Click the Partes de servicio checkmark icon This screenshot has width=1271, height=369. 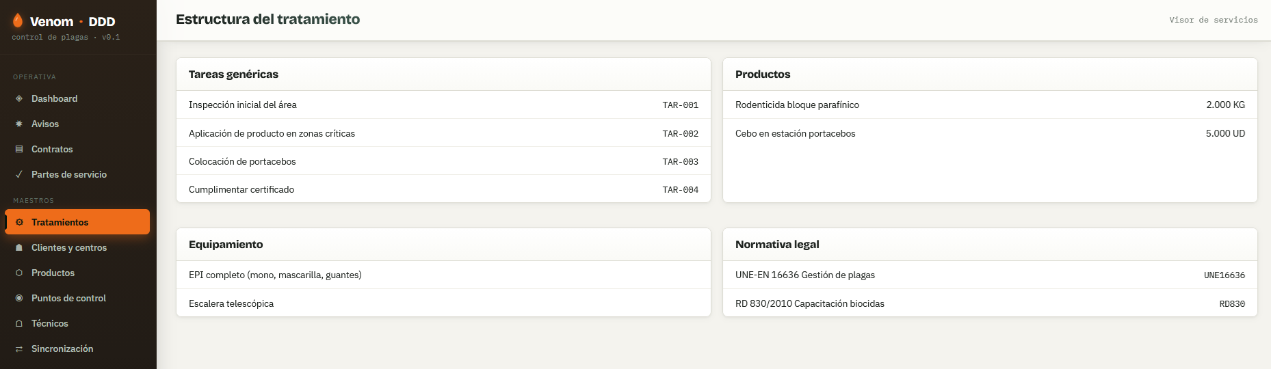click(x=19, y=174)
